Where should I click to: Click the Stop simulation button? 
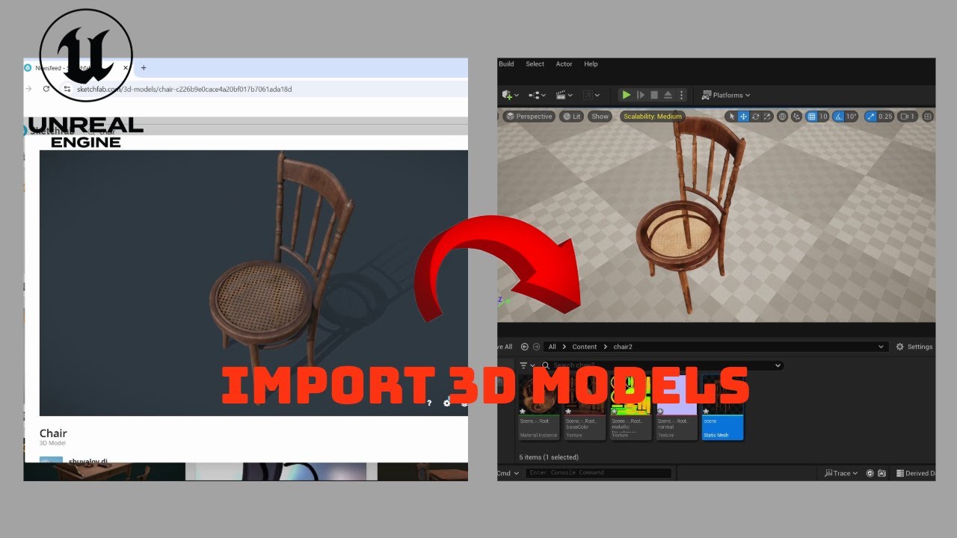(654, 95)
